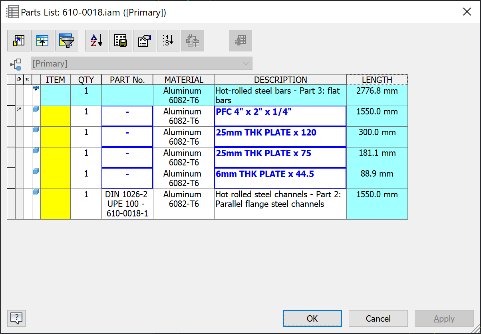Click the blue part icon on the UPE 100 row
Image resolution: width=481 pixels, height=334 pixels.
36,192
